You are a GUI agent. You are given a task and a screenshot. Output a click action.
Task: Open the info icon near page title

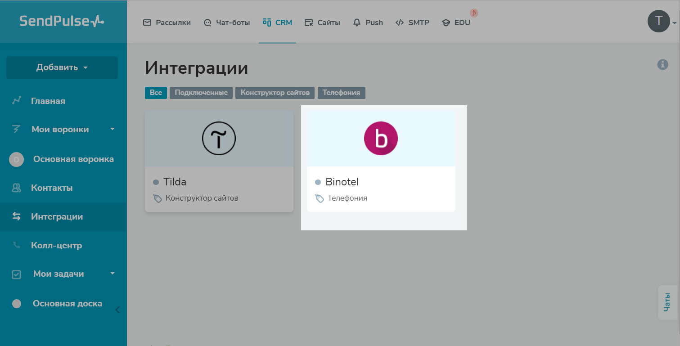pos(662,64)
